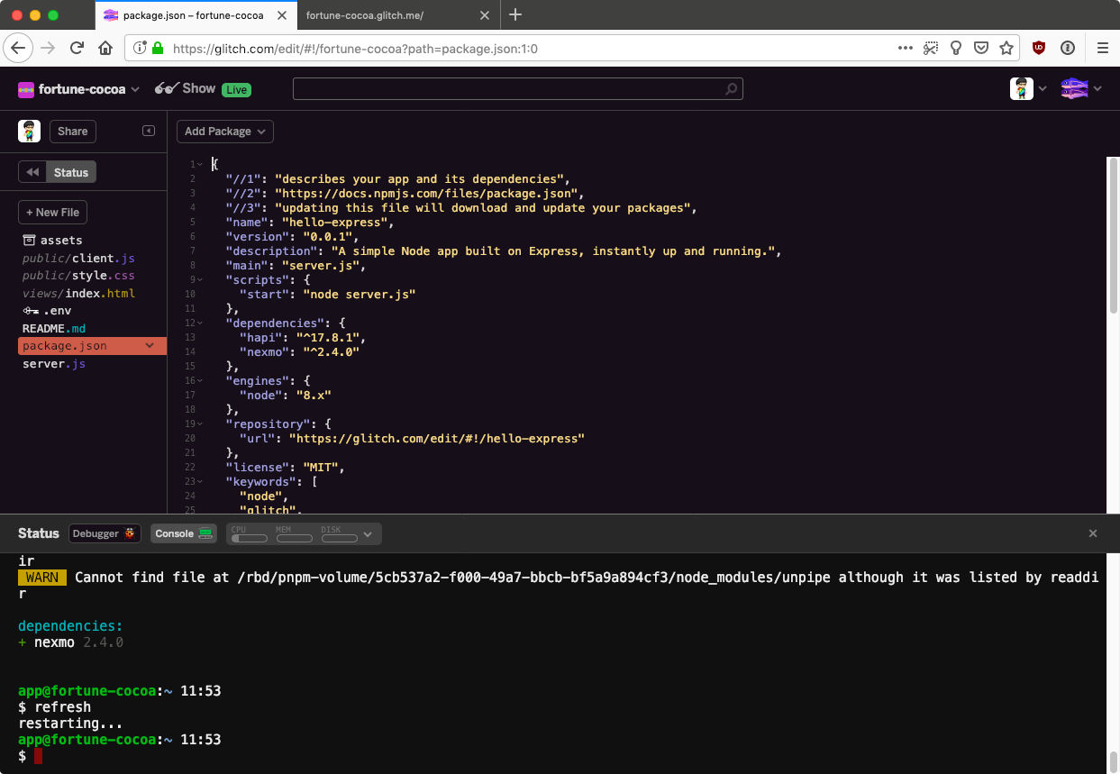The height and width of the screenshot is (774, 1120).
Task: Click the Show button
Action: [185, 88]
